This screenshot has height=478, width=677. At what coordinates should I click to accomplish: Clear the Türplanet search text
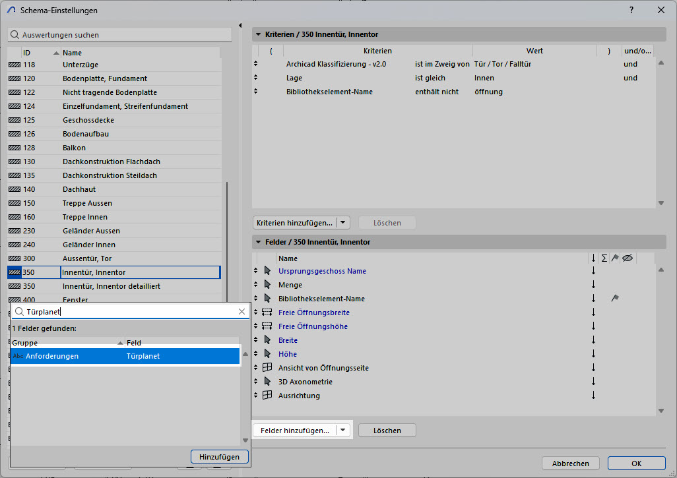pyautogui.click(x=242, y=312)
